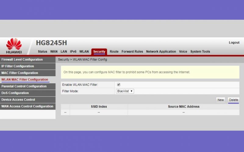The image size is (244, 152).
Task: Click the Security > WLAN MAC Filter Config breadcrumb
Action: coord(82,60)
